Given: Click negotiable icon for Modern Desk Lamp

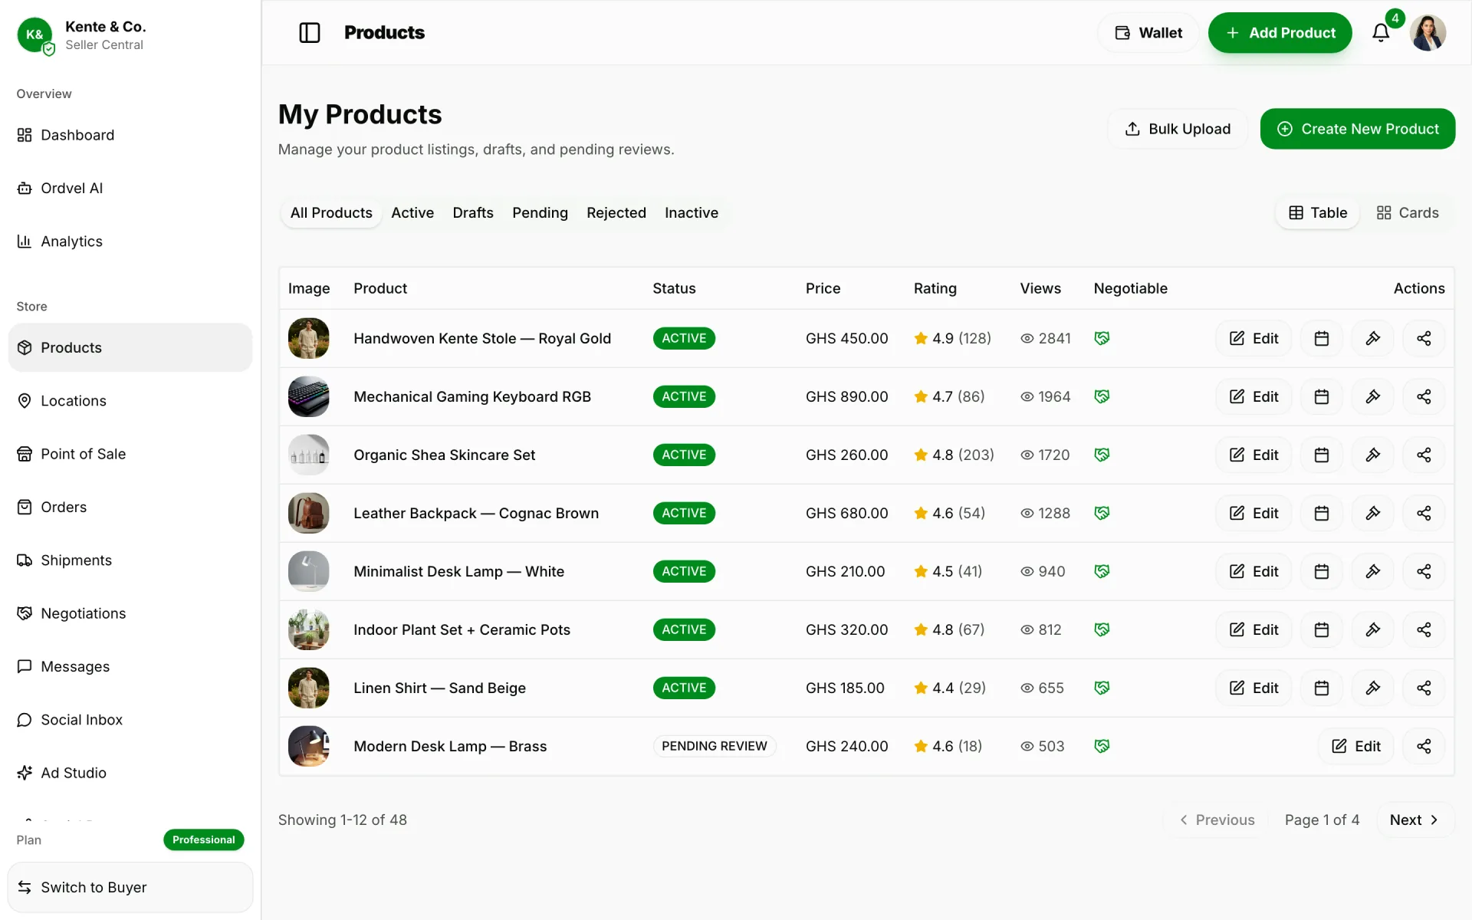Looking at the screenshot, I should (1102, 746).
